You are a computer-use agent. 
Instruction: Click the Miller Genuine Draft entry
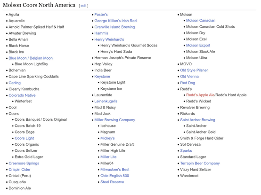pyautogui.click(x=117, y=144)
